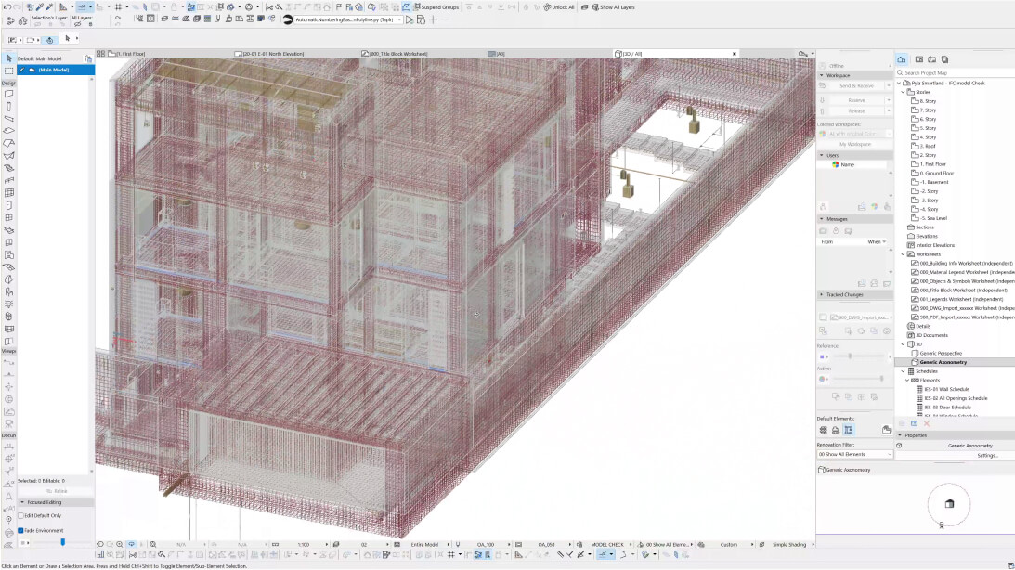Toggle the 900_DWG_Import checkbox in Tracked Changes
The image size is (1015, 570).
click(823, 317)
